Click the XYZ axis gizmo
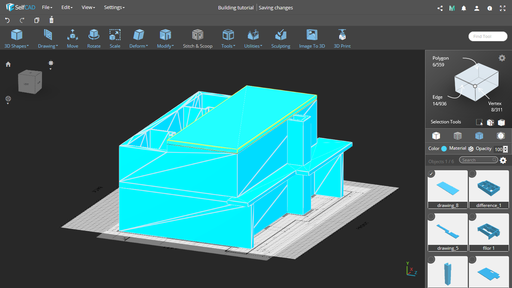The width and height of the screenshot is (512, 288). (412, 269)
